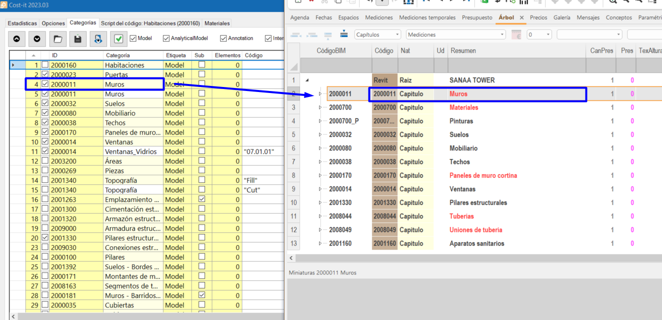Click the move-down arrow button in Cost-it
Image resolution: width=662 pixels, height=320 pixels.
click(37, 38)
